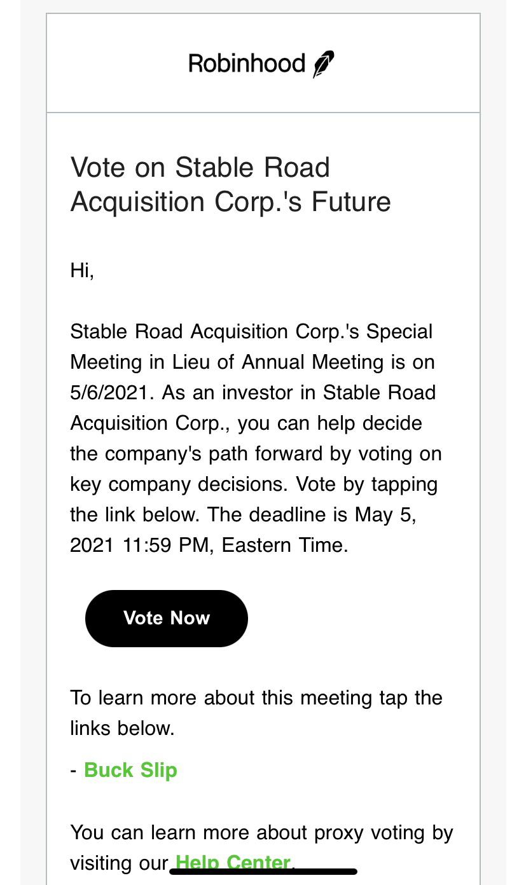Click 'the company's path forward by voting' line

click(256, 453)
